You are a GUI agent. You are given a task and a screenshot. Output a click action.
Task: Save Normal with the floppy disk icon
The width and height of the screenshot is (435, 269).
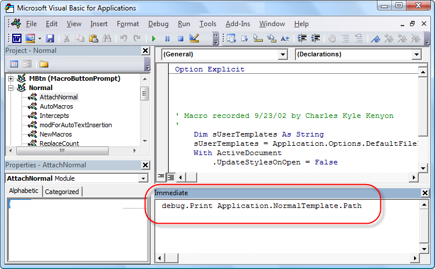[50, 38]
